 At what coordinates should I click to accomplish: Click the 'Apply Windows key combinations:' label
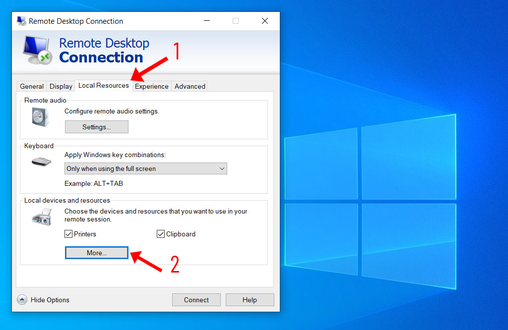click(x=115, y=155)
